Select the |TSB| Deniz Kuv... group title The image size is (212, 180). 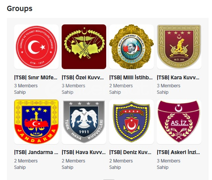coord(130,152)
